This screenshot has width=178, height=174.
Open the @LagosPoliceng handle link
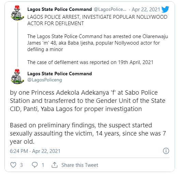[45, 80]
